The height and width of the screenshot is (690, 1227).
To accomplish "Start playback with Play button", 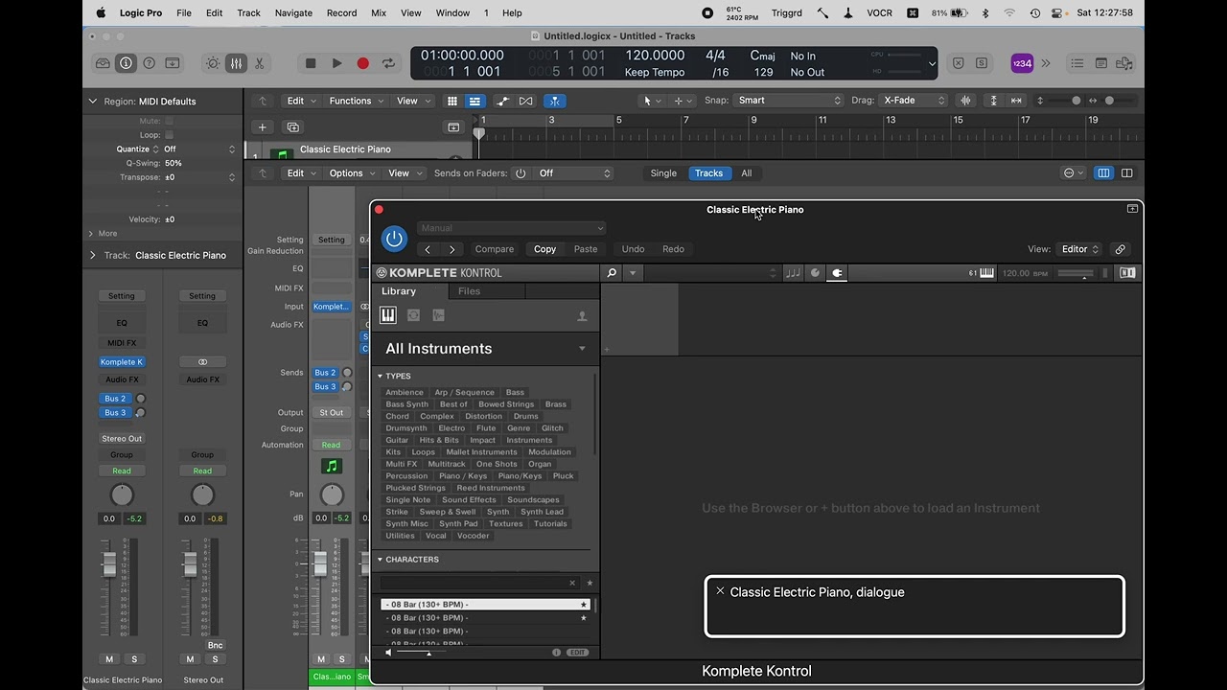I will (x=336, y=63).
